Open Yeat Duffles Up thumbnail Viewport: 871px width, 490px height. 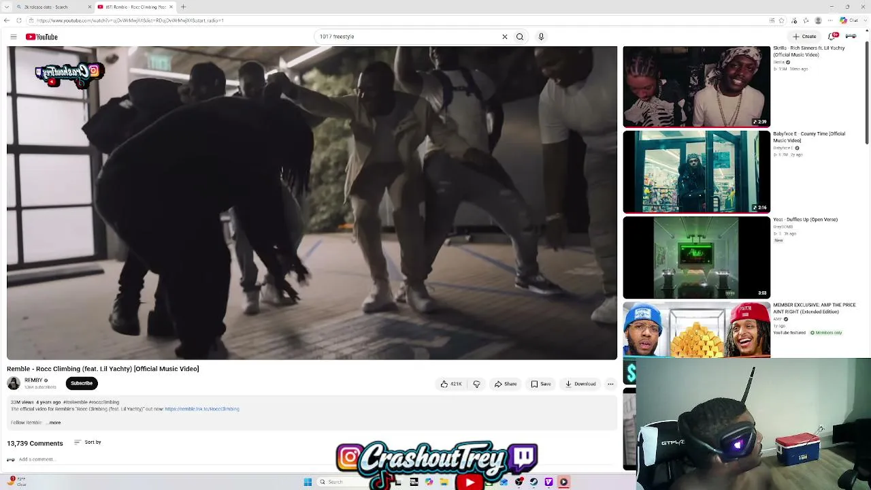[x=697, y=258]
